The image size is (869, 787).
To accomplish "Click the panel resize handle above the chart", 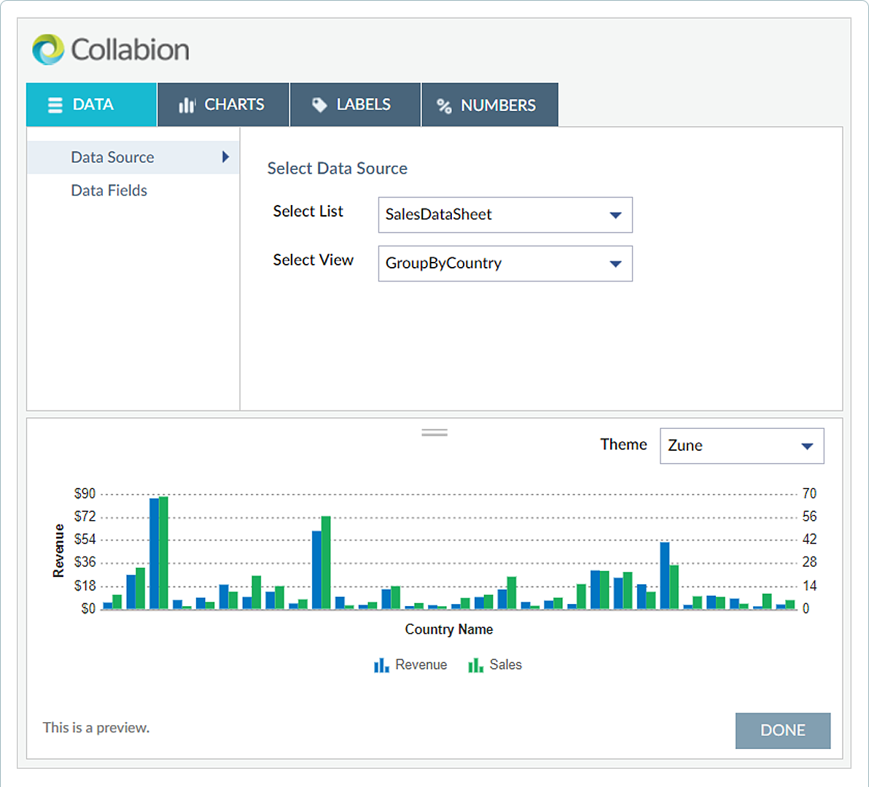I will pyautogui.click(x=434, y=433).
